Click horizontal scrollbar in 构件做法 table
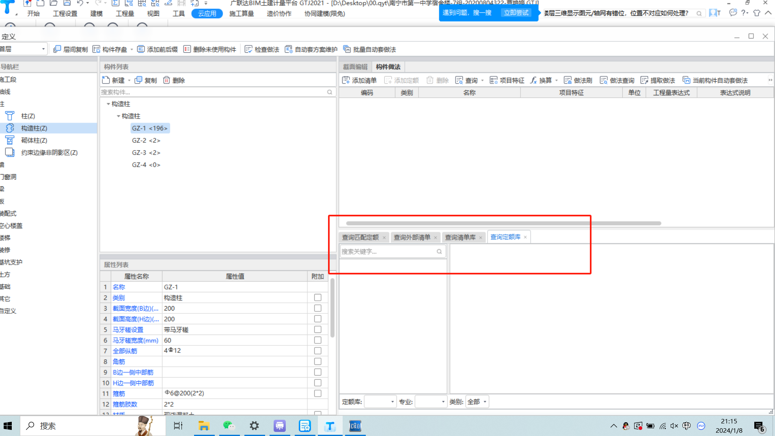Screen dimensions: 775x436 (x=504, y=223)
